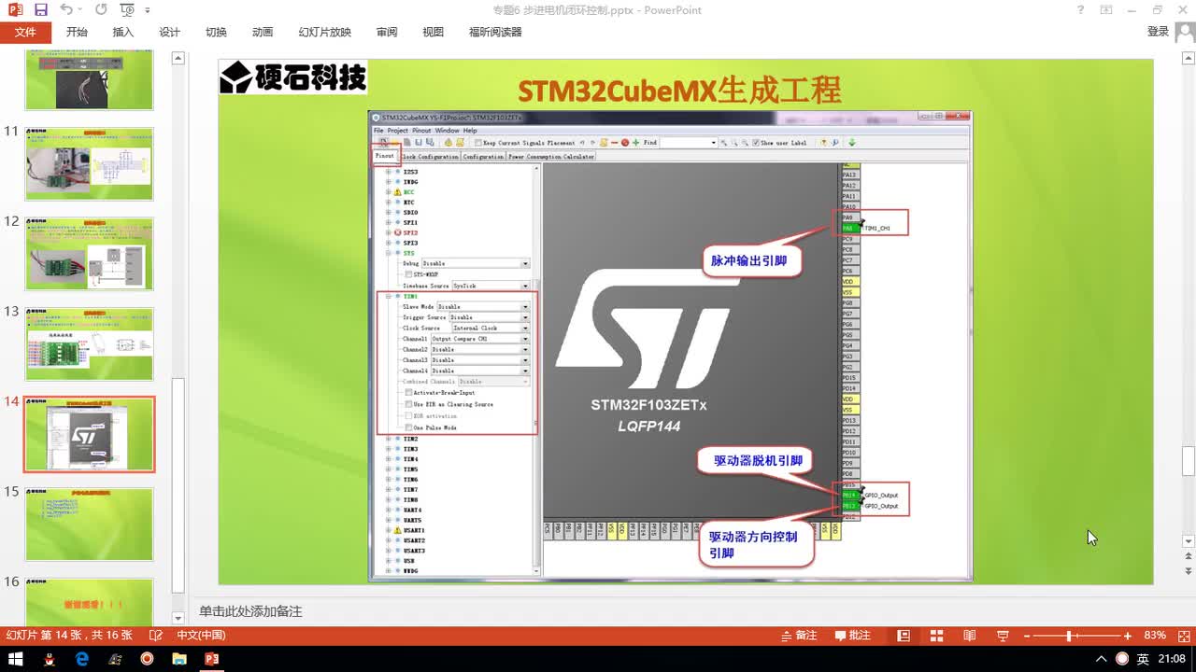Viewport: 1196px width, 672px height.
Task: Open the 视图 ribbon tab
Action: point(434,32)
